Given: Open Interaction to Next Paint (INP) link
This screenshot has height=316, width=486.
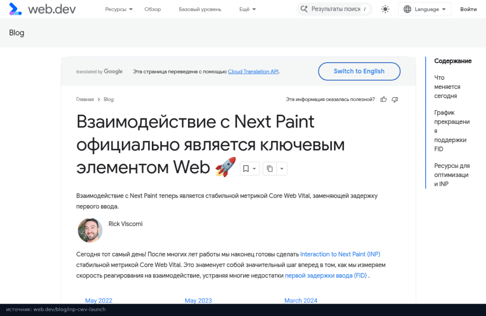Looking at the screenshot, I should point(340,254).
